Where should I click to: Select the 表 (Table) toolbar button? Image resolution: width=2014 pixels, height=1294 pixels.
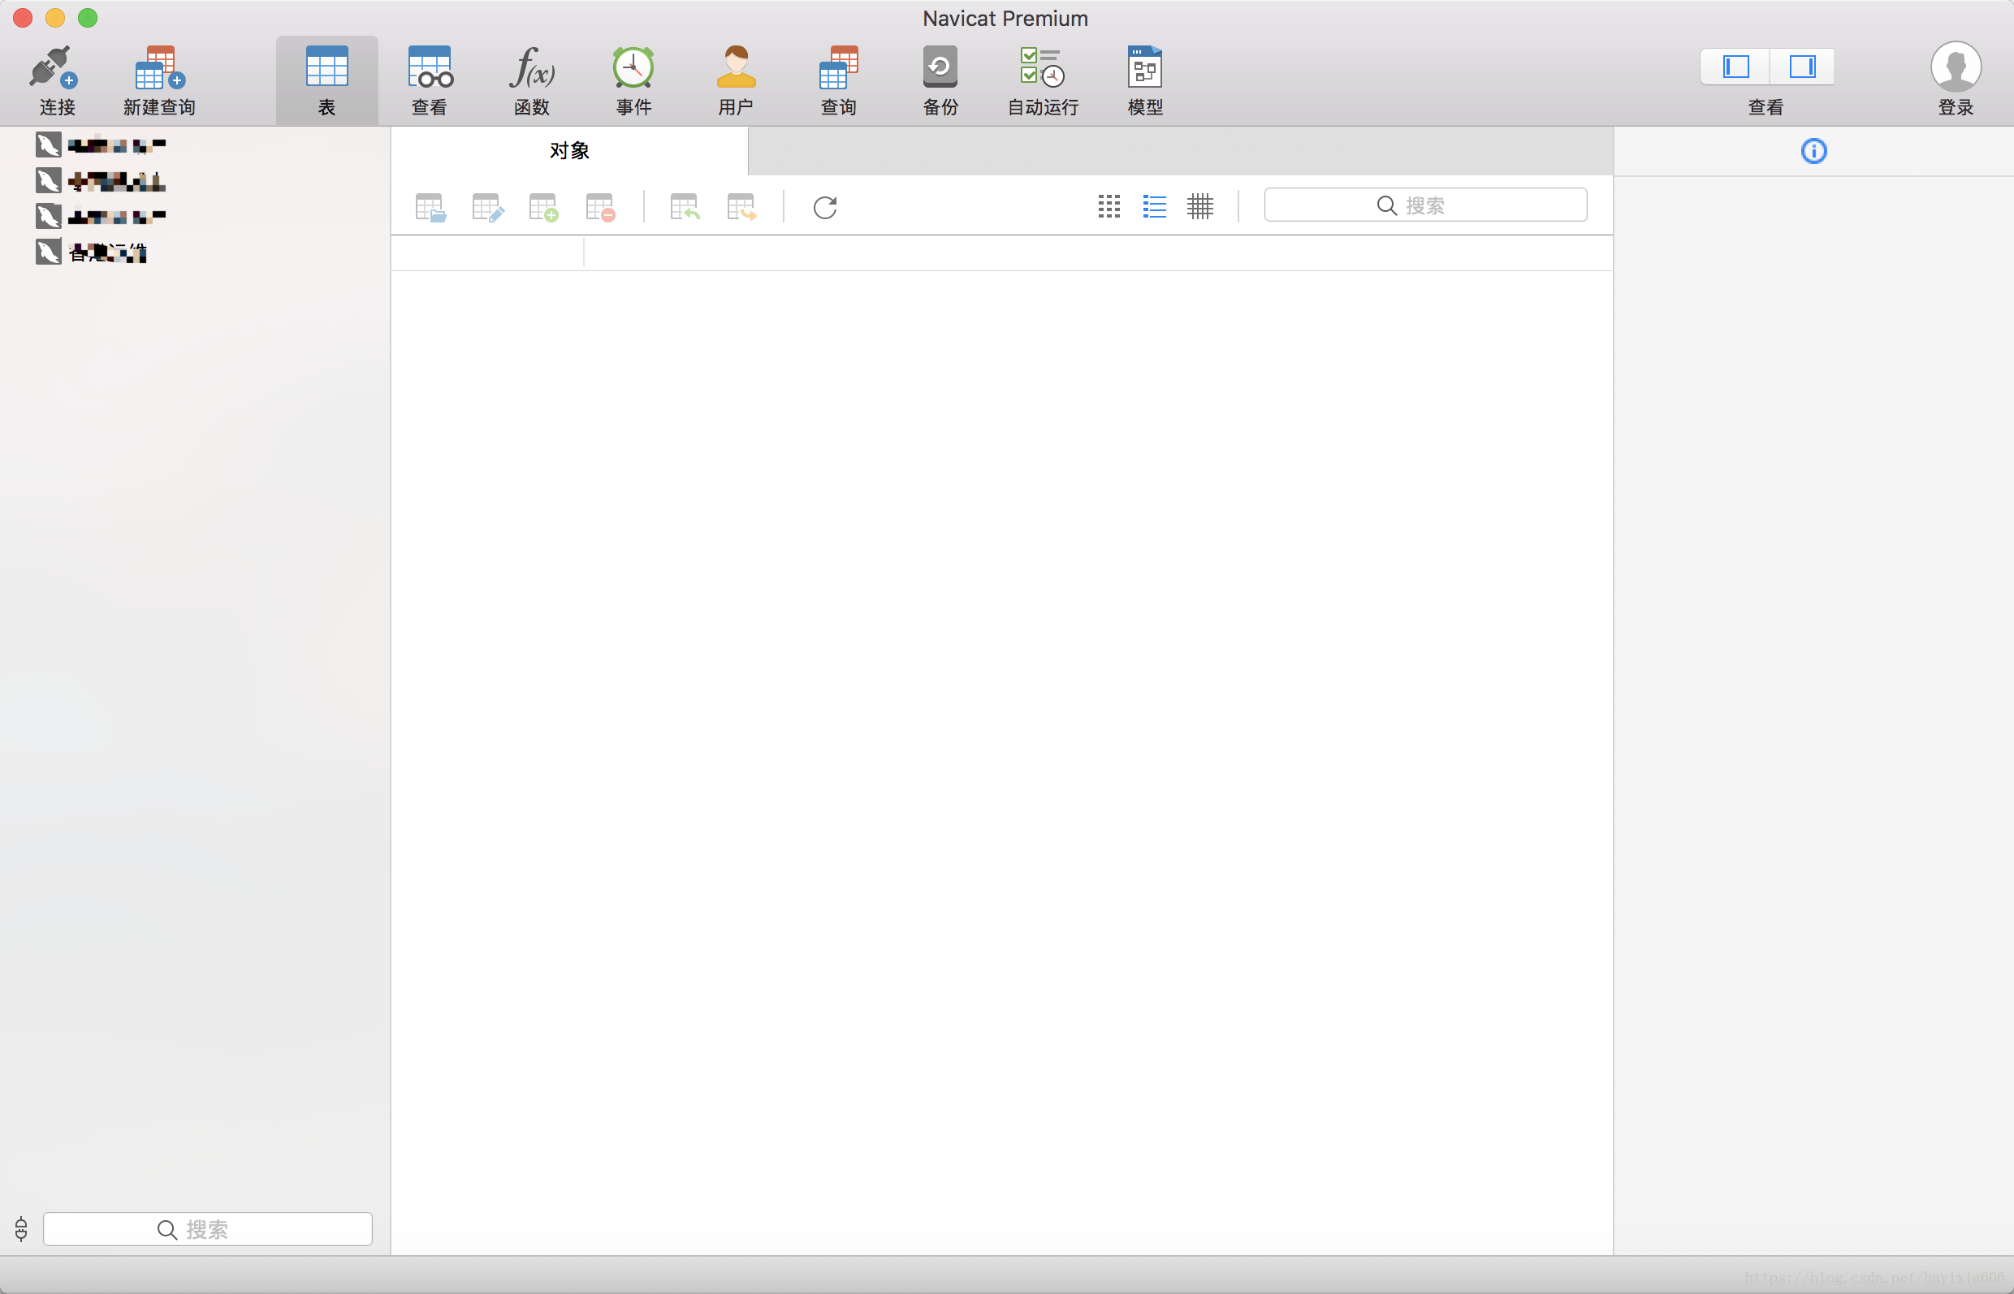[x=327, y=80]
